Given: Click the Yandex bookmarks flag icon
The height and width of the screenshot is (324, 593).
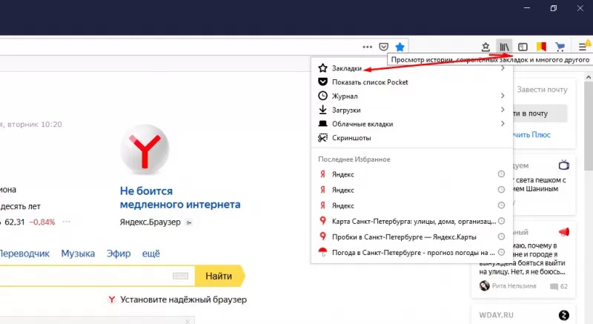Looking at the screenshot, I should click(541, 47).
